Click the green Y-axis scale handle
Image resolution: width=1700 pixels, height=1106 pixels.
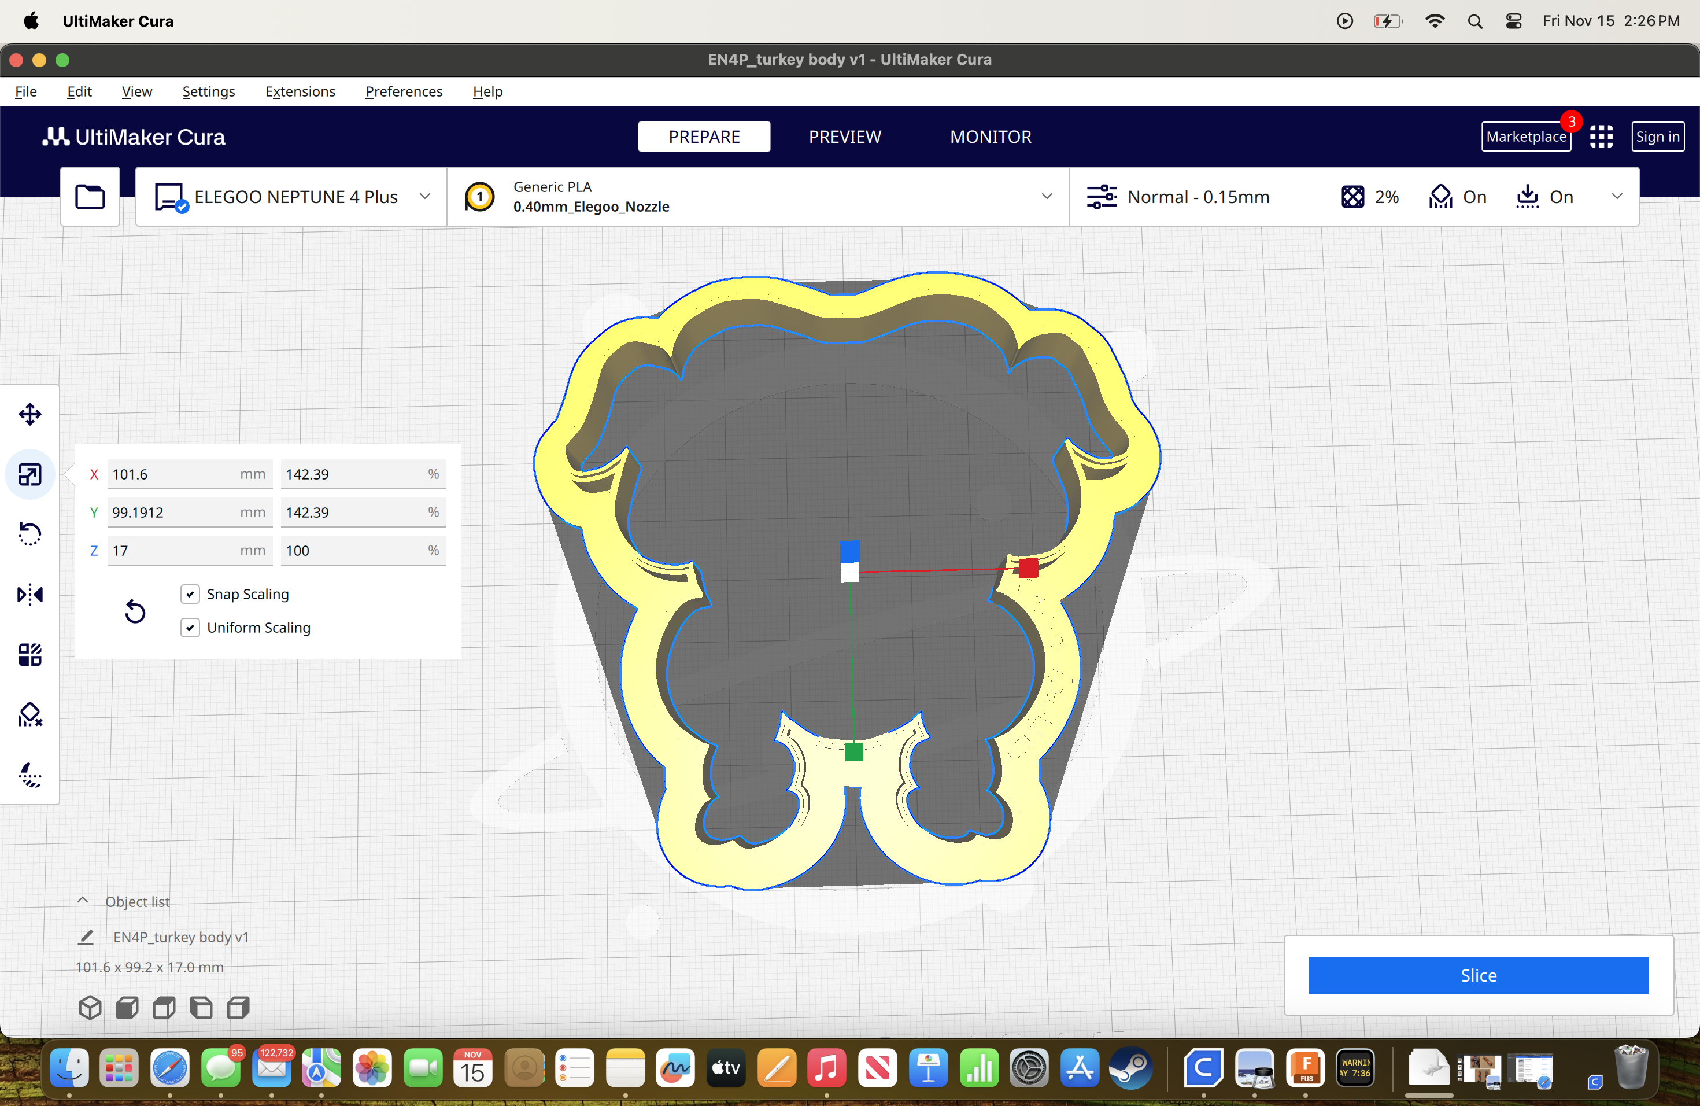coord(853,751)
